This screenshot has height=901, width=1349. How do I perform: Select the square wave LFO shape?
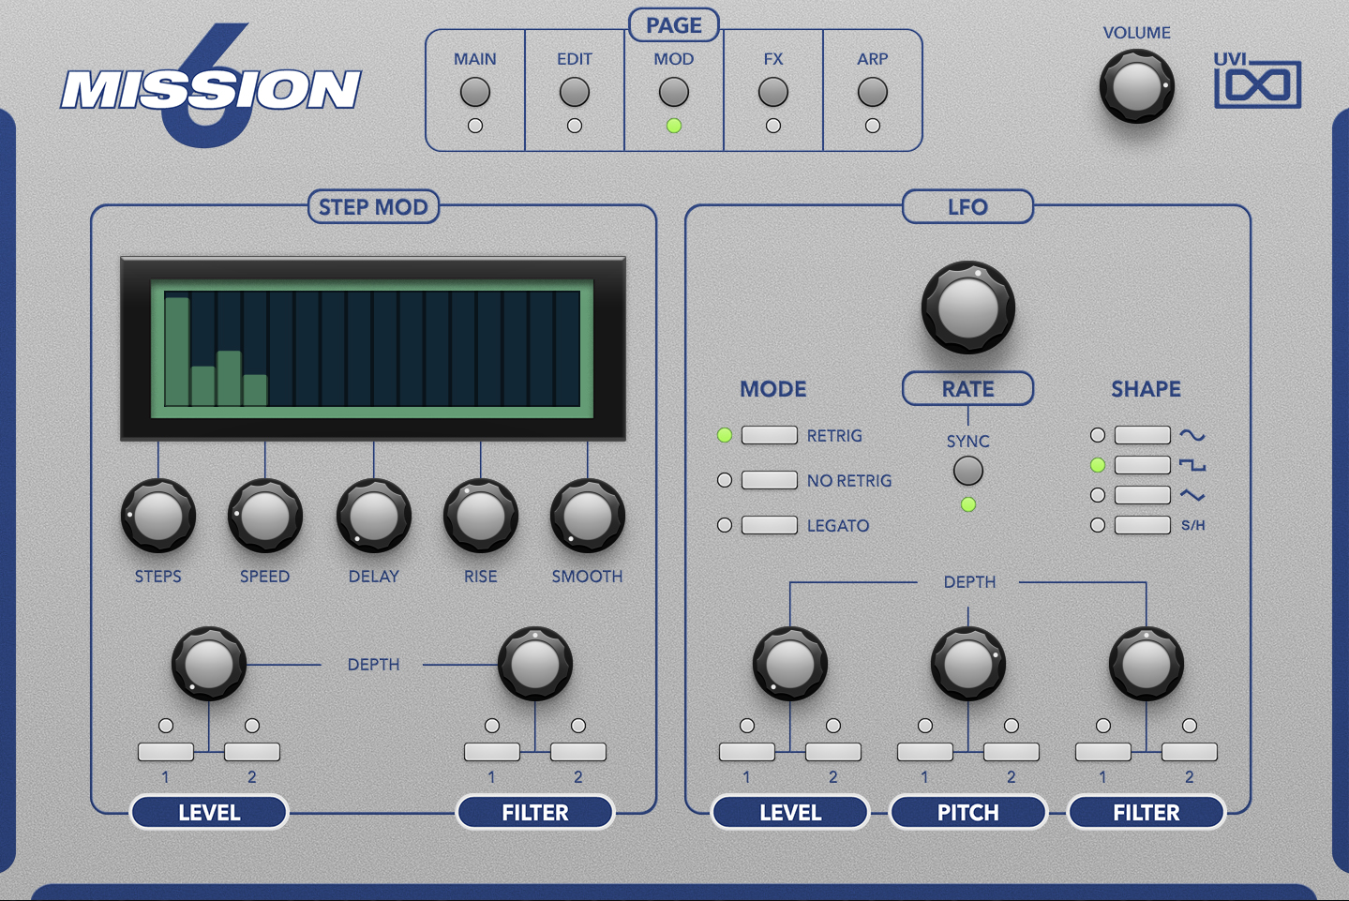[x=1142, y=465]
